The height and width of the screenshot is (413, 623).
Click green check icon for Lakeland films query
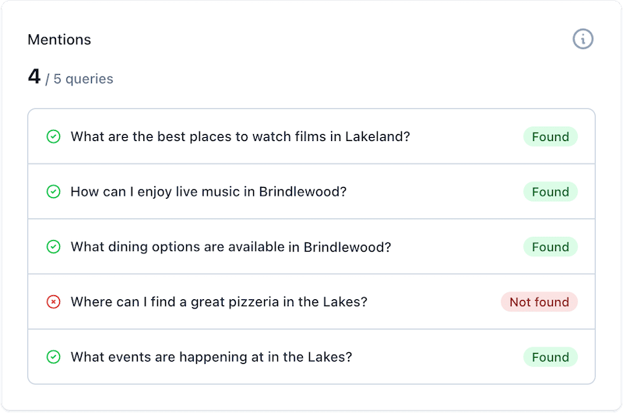[53, 137]
